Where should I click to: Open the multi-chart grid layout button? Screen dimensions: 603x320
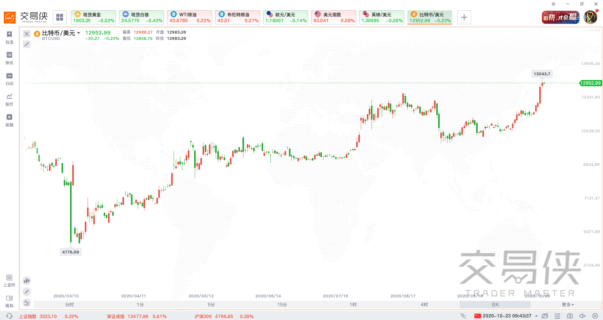[x=60, y=17]
